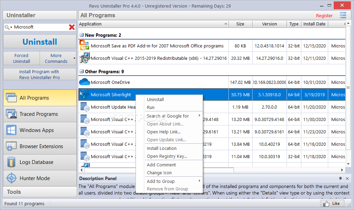The width and height of the screenshot is (354, 210).
Task: Click the All Programs sidebar icon
Action: pyautogui.click(x=11, y=98)
